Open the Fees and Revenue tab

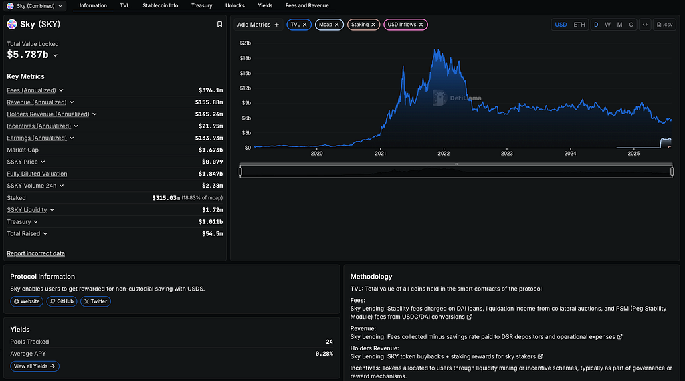(307, 5)
